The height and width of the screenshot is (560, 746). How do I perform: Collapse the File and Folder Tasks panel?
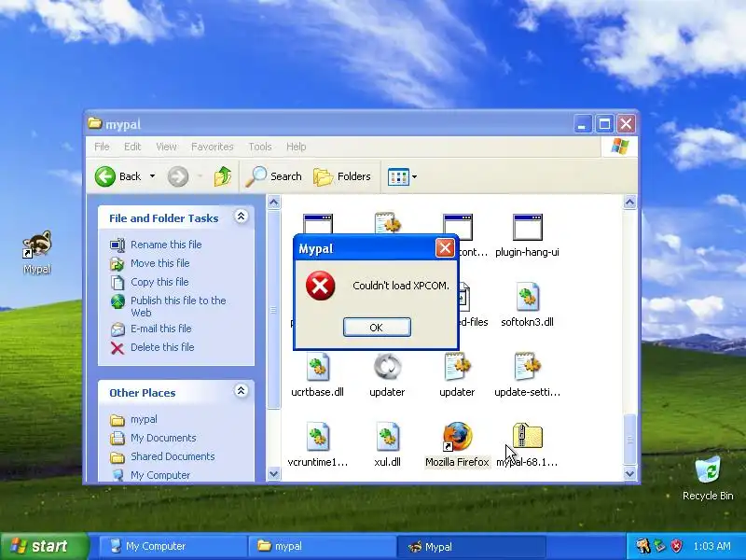242,217
